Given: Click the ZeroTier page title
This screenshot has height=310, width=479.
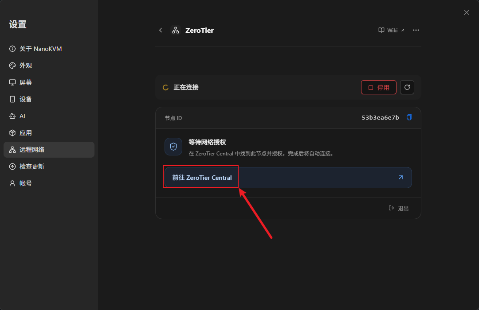Looking at the screenshot, I should coord(200,30).
